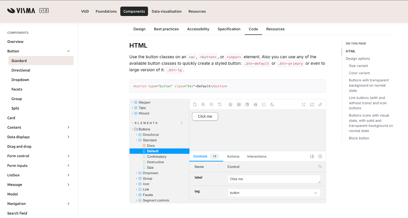This screenshot has height=218, width=408.
Task: Expand the Form control section
Action: coord(68,156)
